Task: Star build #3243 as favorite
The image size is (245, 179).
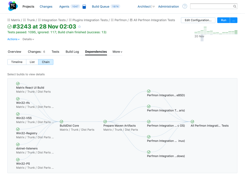Action: [x=79, y=27]
